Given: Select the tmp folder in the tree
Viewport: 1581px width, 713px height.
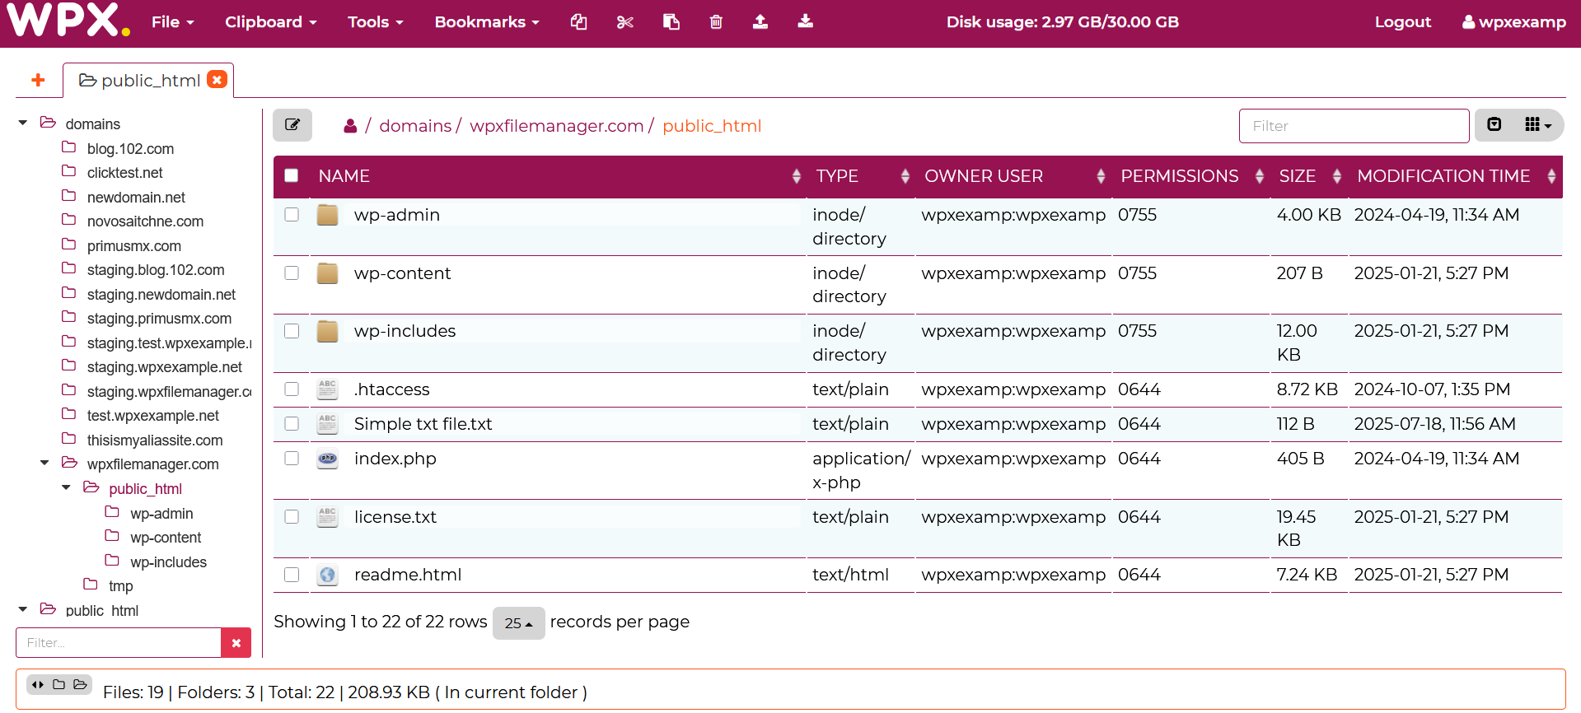Looking at the screenshot, I should click(x=120, y=586).
